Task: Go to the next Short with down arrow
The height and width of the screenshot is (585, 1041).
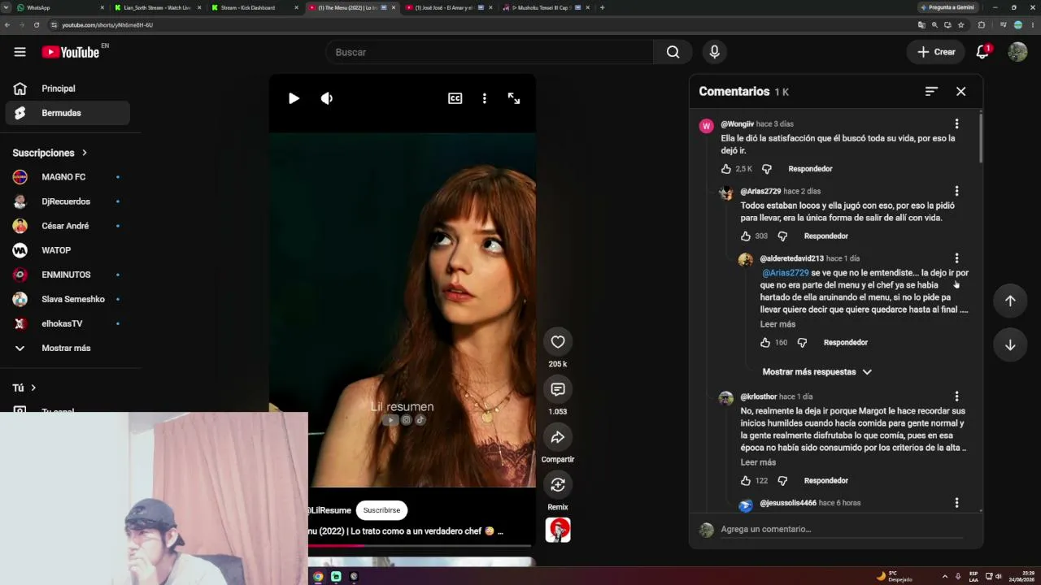Action: pos(1010,344)
